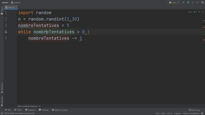Open the Problems tool window
Viewport: 205px width, 115px height.
[30, 110]
